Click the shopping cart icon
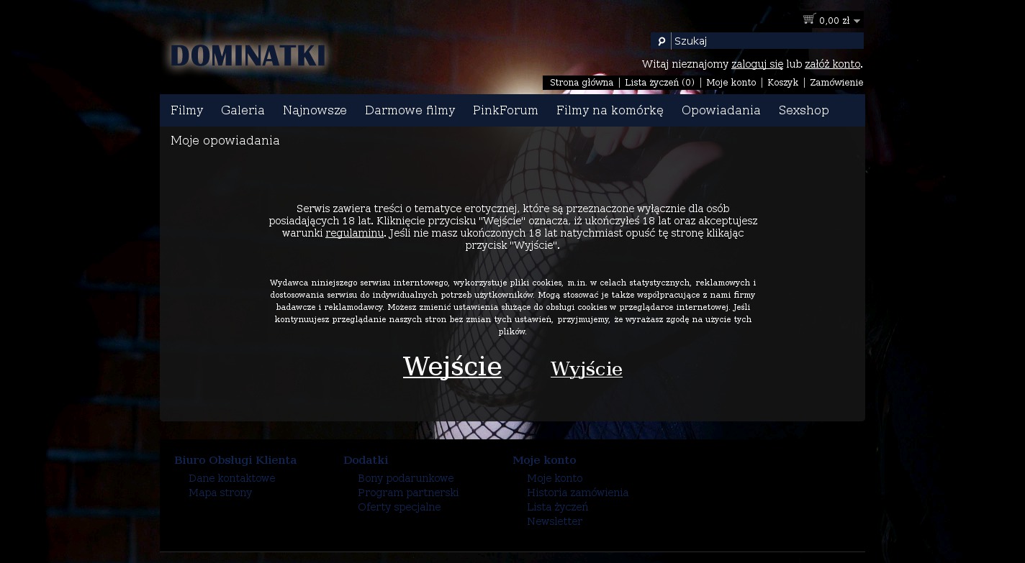 pos(808,19)
